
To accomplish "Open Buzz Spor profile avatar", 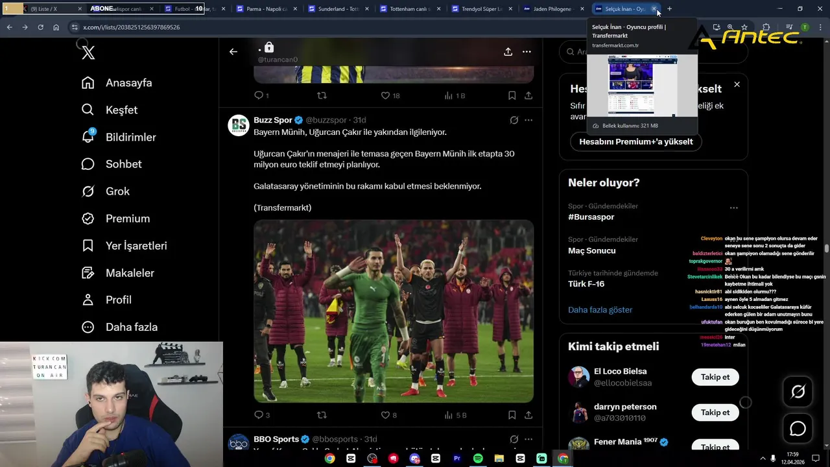I will click(x=239, y=125).
